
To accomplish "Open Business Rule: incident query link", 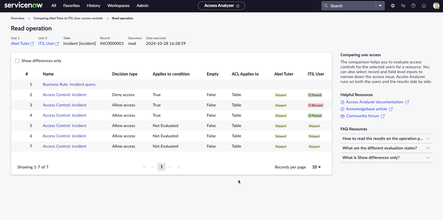I will (69, 84).
